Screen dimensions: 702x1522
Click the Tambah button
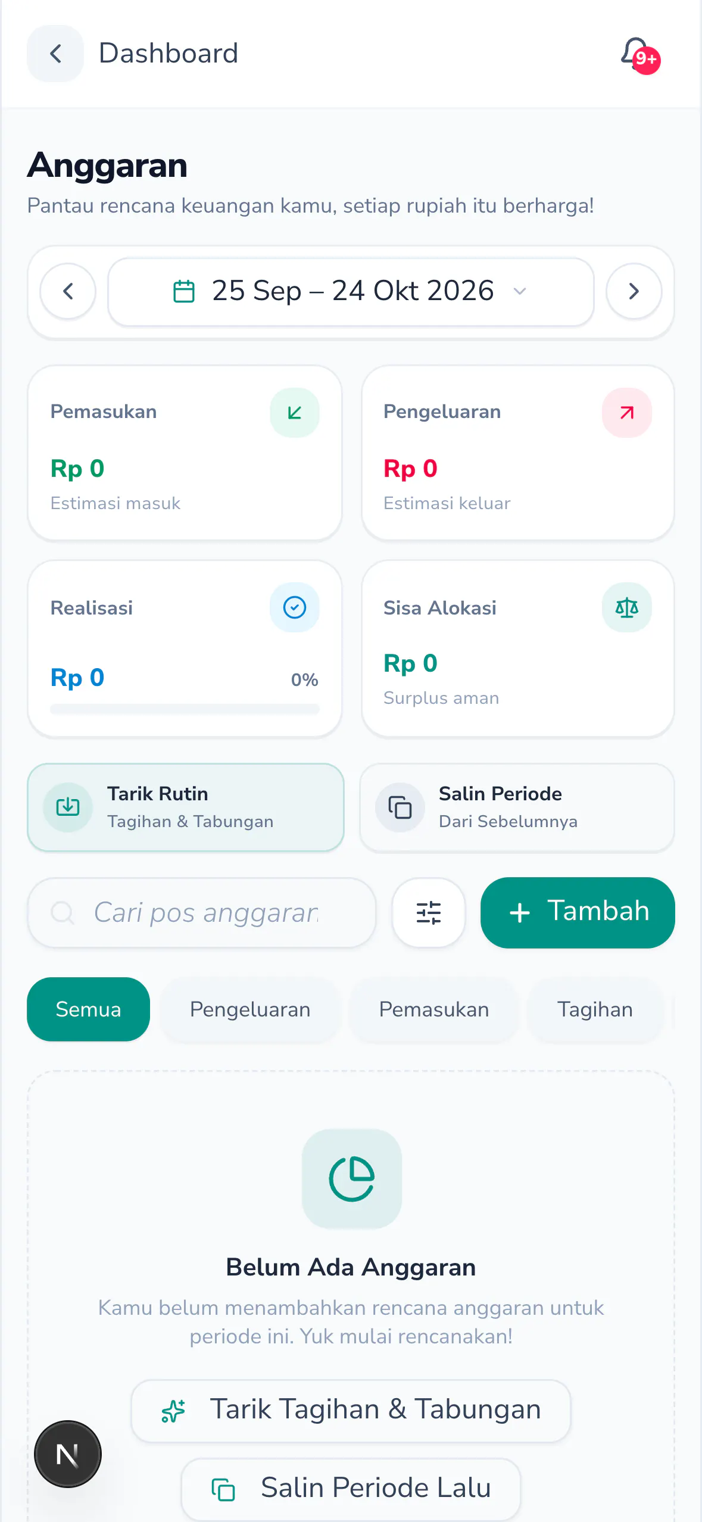[578, 912]
